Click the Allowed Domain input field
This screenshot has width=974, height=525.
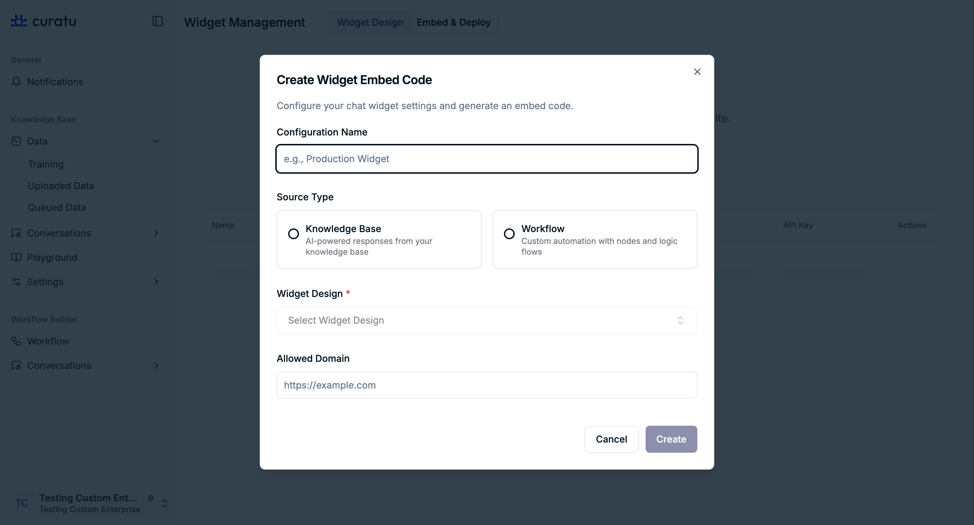pyautogui.click(x=487, y=385)
